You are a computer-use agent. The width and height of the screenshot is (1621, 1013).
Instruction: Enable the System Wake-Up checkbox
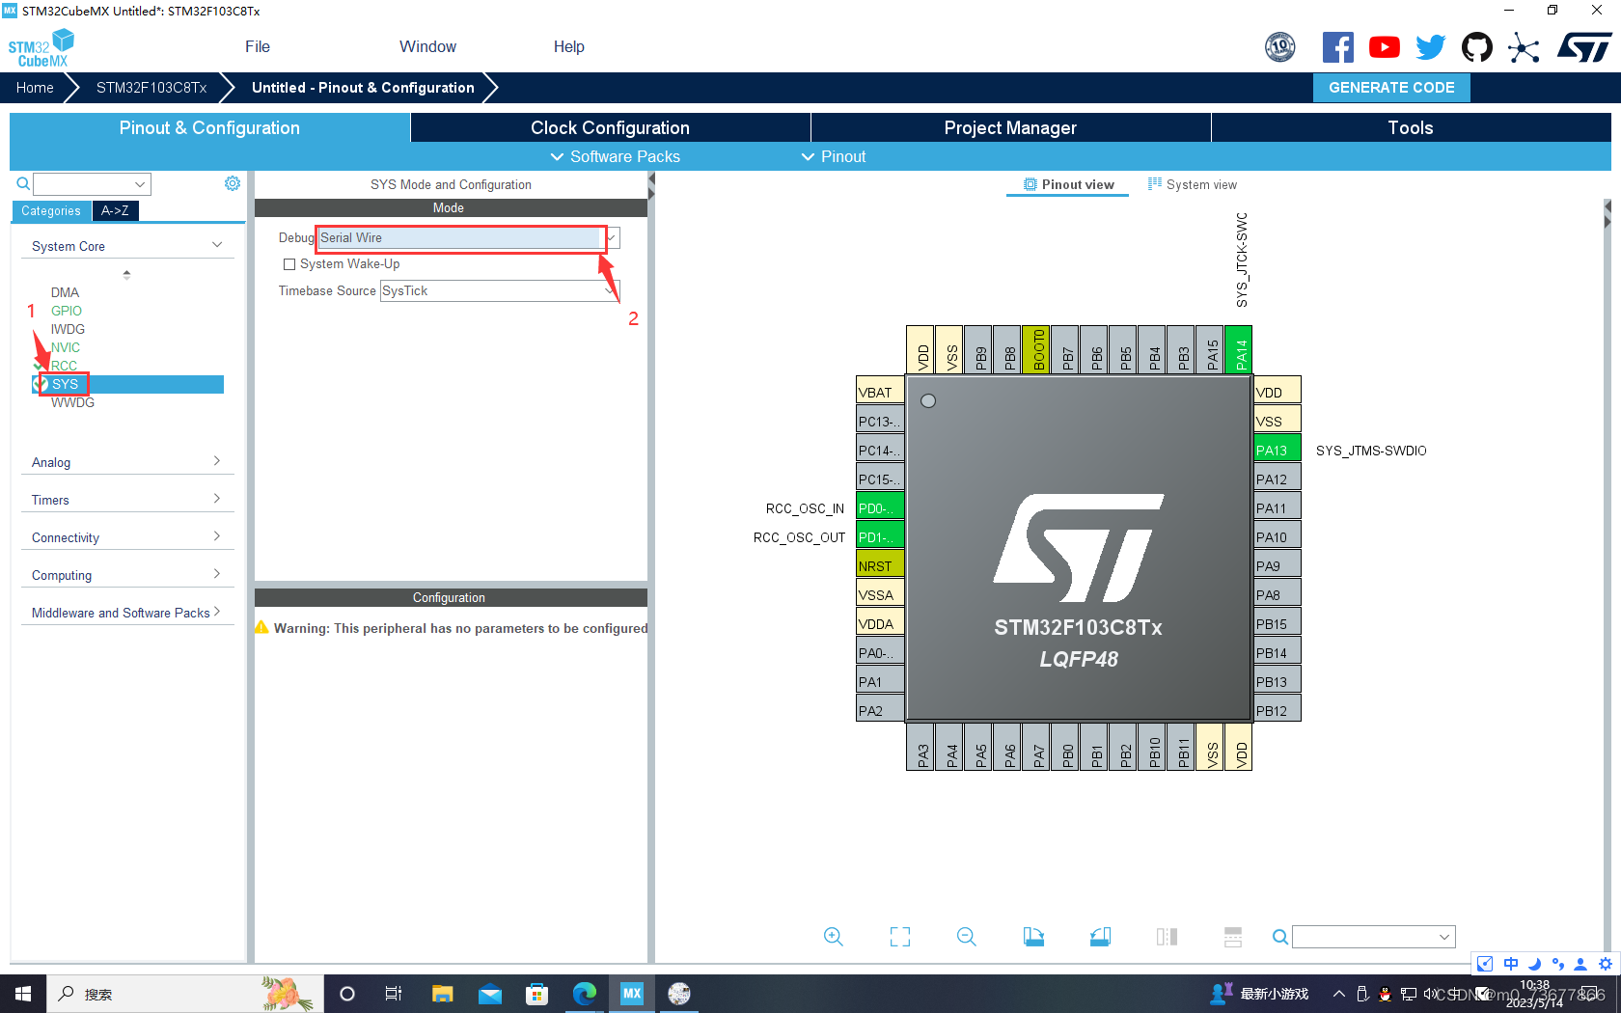[289, 263]
